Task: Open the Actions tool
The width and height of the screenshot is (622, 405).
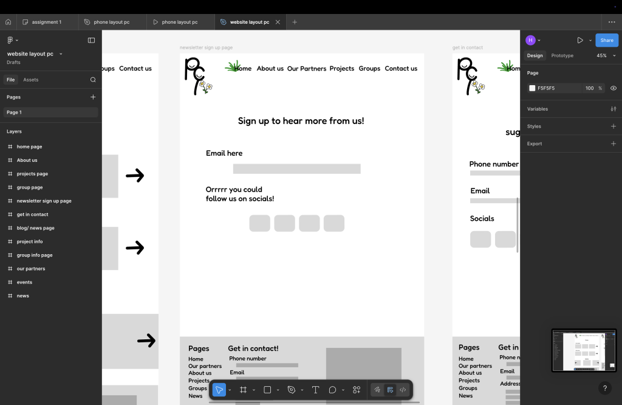Action: [357, 390]
